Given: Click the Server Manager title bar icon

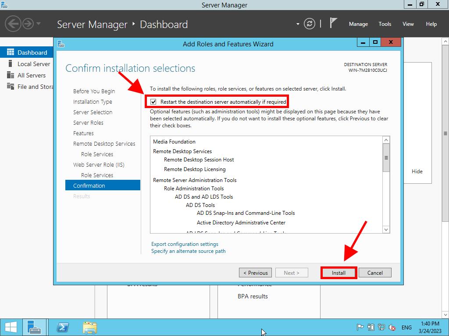Looking at the screenshot, I should click(x=4, y=5).
